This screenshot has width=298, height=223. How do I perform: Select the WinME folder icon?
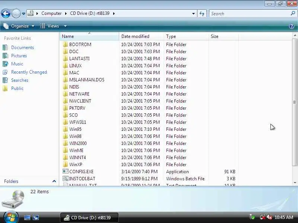coord(65,151)
